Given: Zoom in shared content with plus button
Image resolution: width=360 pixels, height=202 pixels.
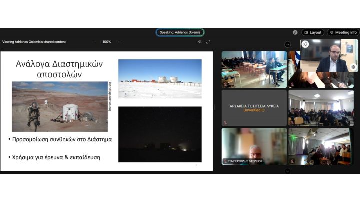Looking at the screenshot, I should (119, 42).
